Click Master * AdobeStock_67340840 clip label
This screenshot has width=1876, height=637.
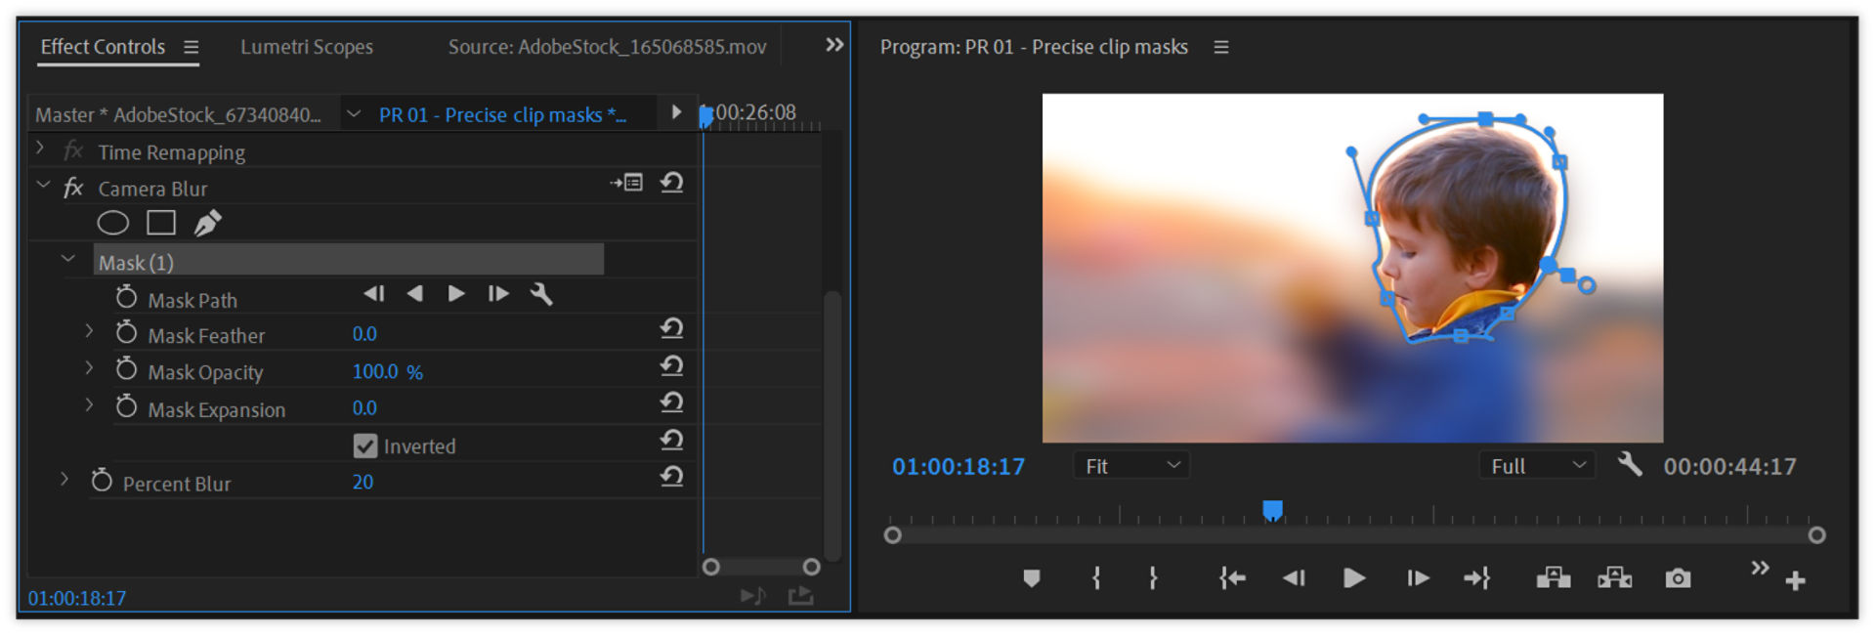pos(178,115)
